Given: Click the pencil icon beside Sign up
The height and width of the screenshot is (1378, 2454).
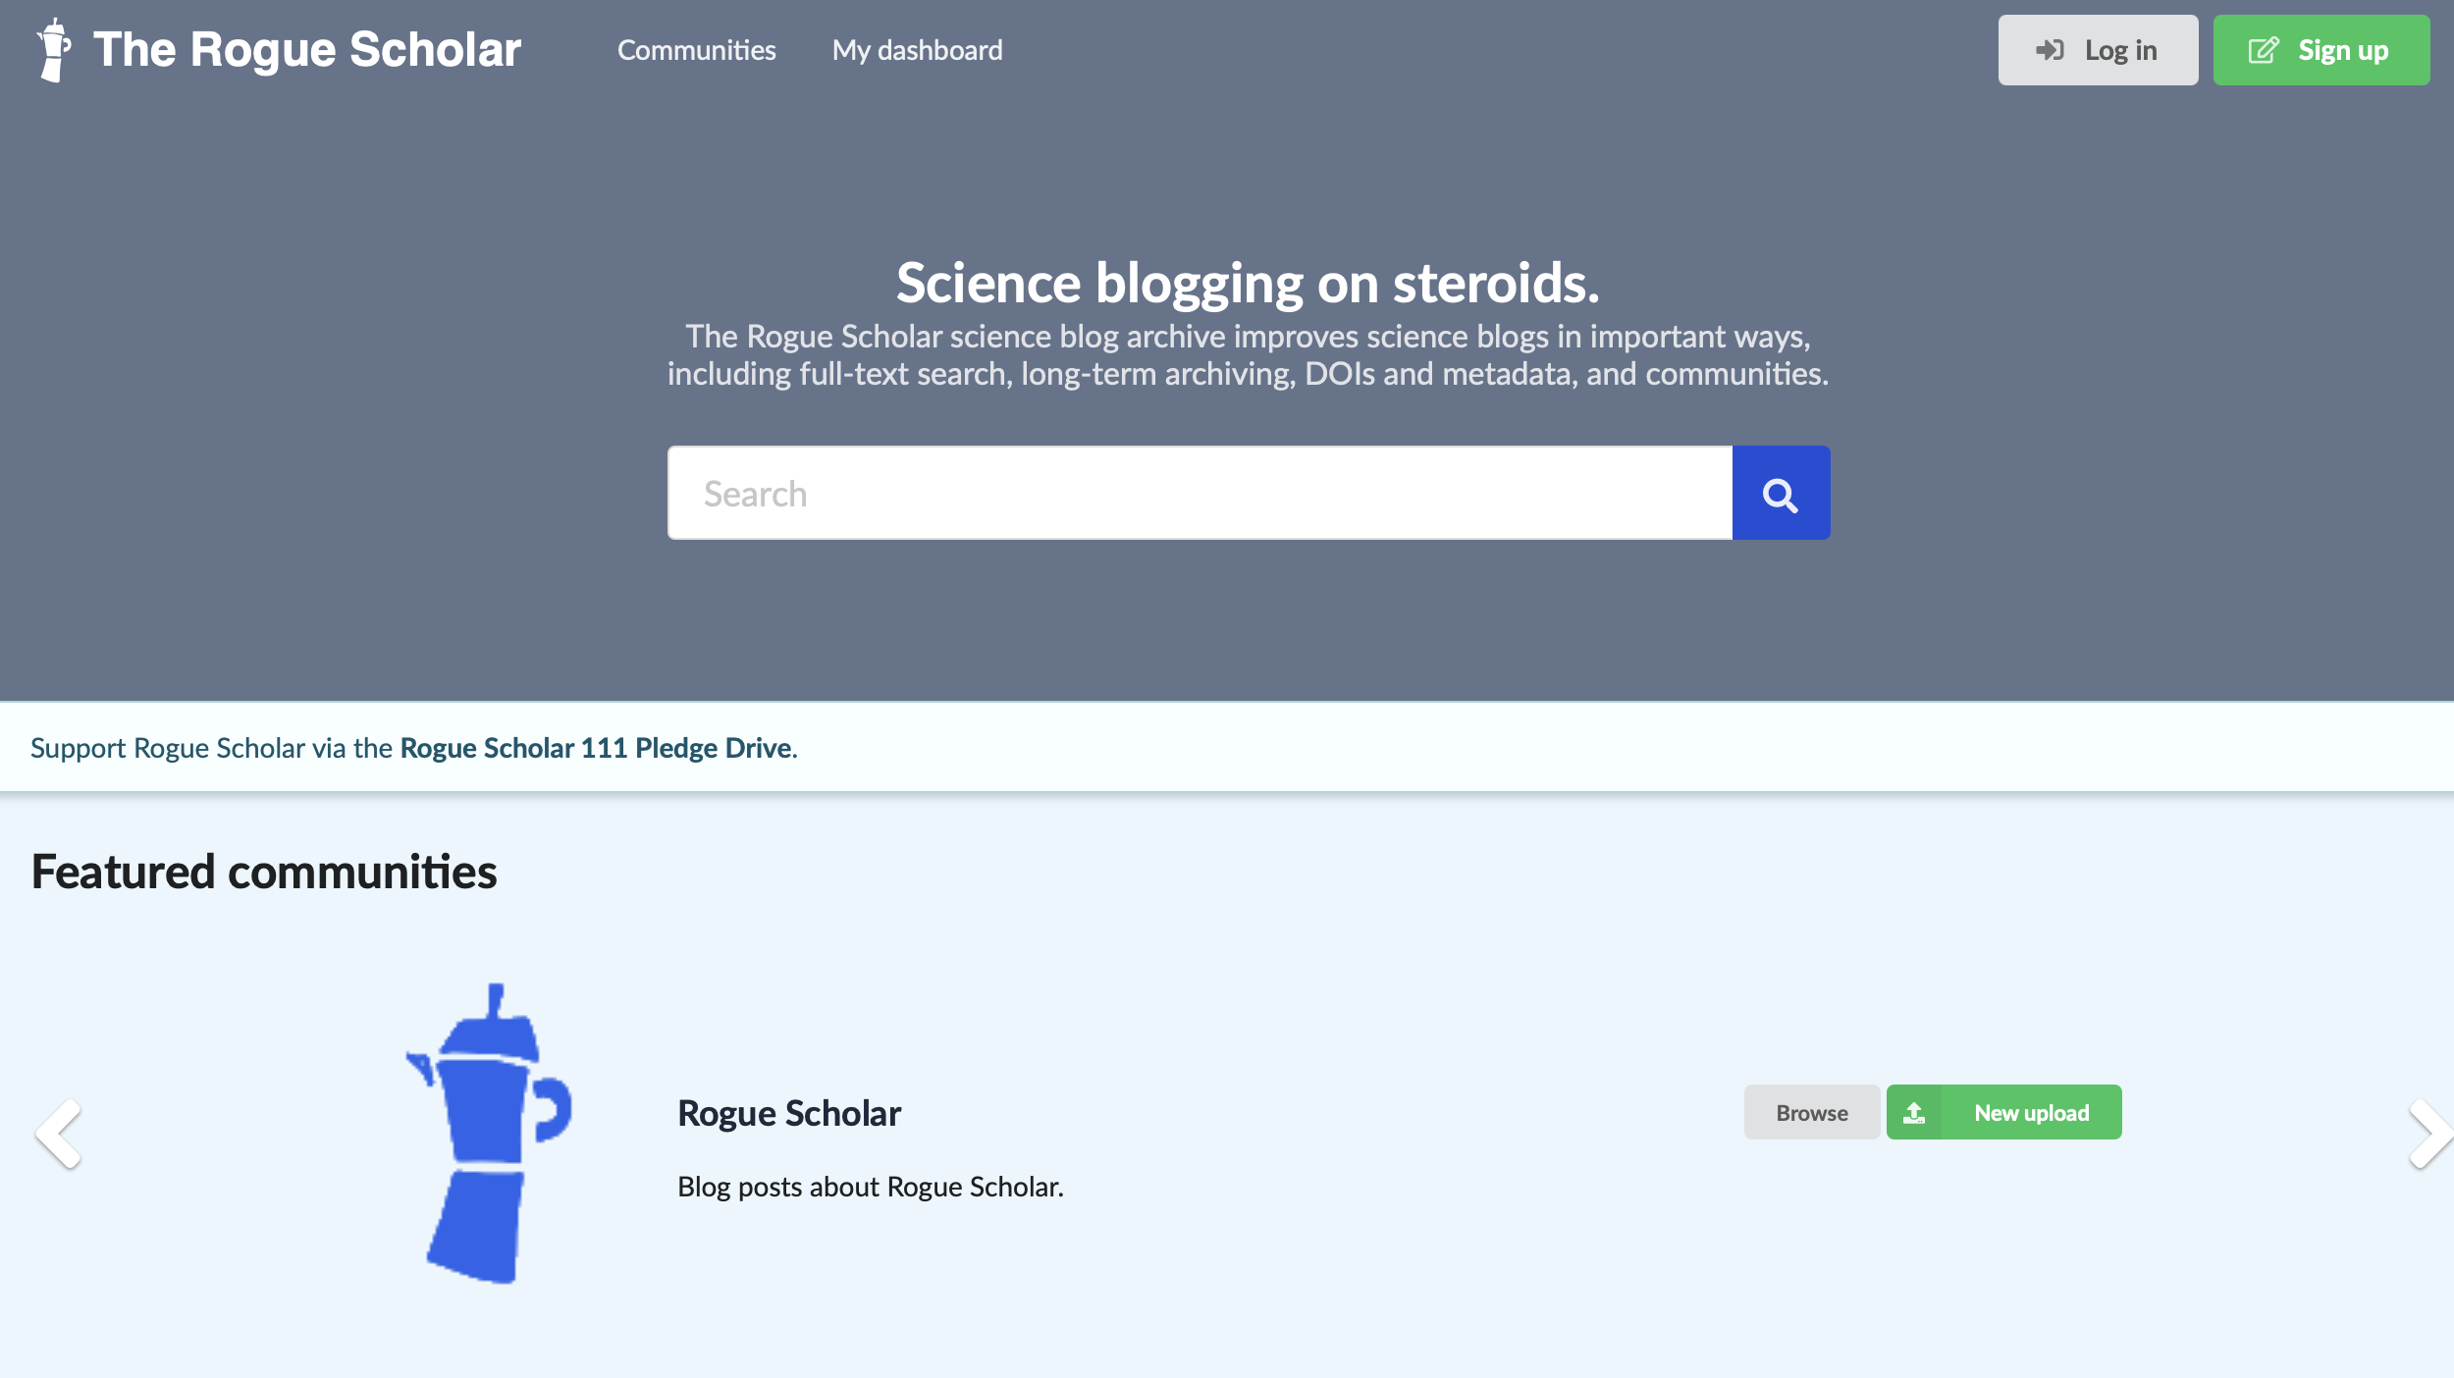Looking at the screenshot, I should tap(2263, 50).
